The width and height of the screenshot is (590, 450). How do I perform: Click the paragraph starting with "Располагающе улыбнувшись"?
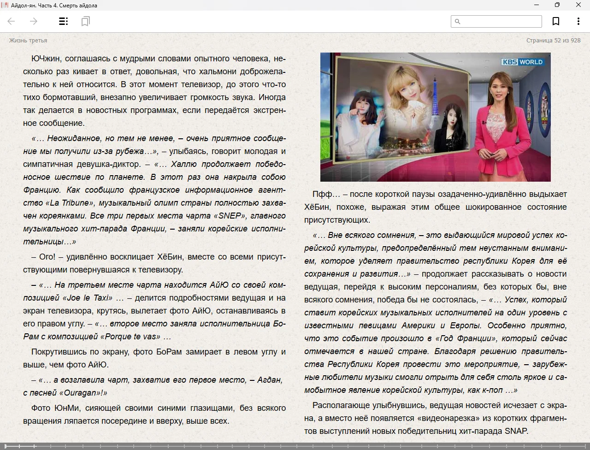point(435,418)
